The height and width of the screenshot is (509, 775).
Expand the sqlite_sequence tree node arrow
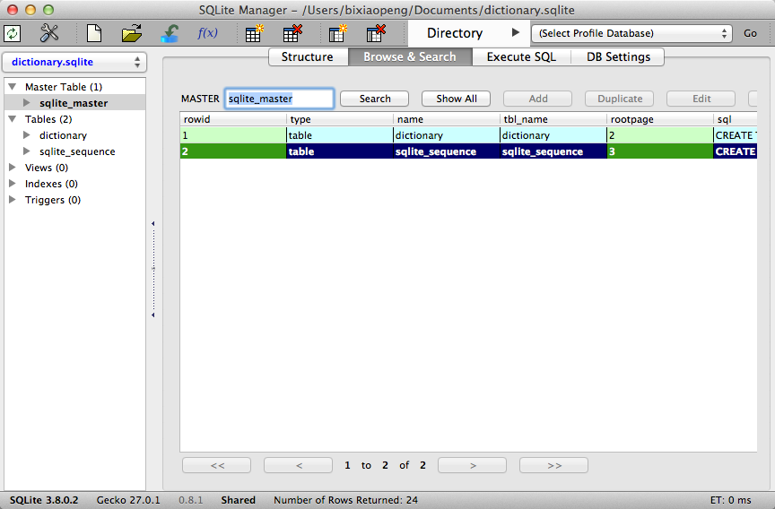pos(27,151)
